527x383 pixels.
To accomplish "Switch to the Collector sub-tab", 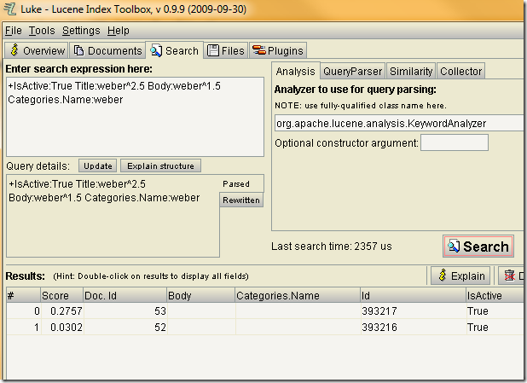I will (460, 71).
